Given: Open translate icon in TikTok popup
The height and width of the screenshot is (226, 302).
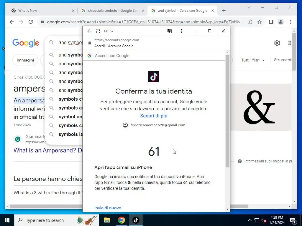Looking at the screenshot, I should point(170,31).
